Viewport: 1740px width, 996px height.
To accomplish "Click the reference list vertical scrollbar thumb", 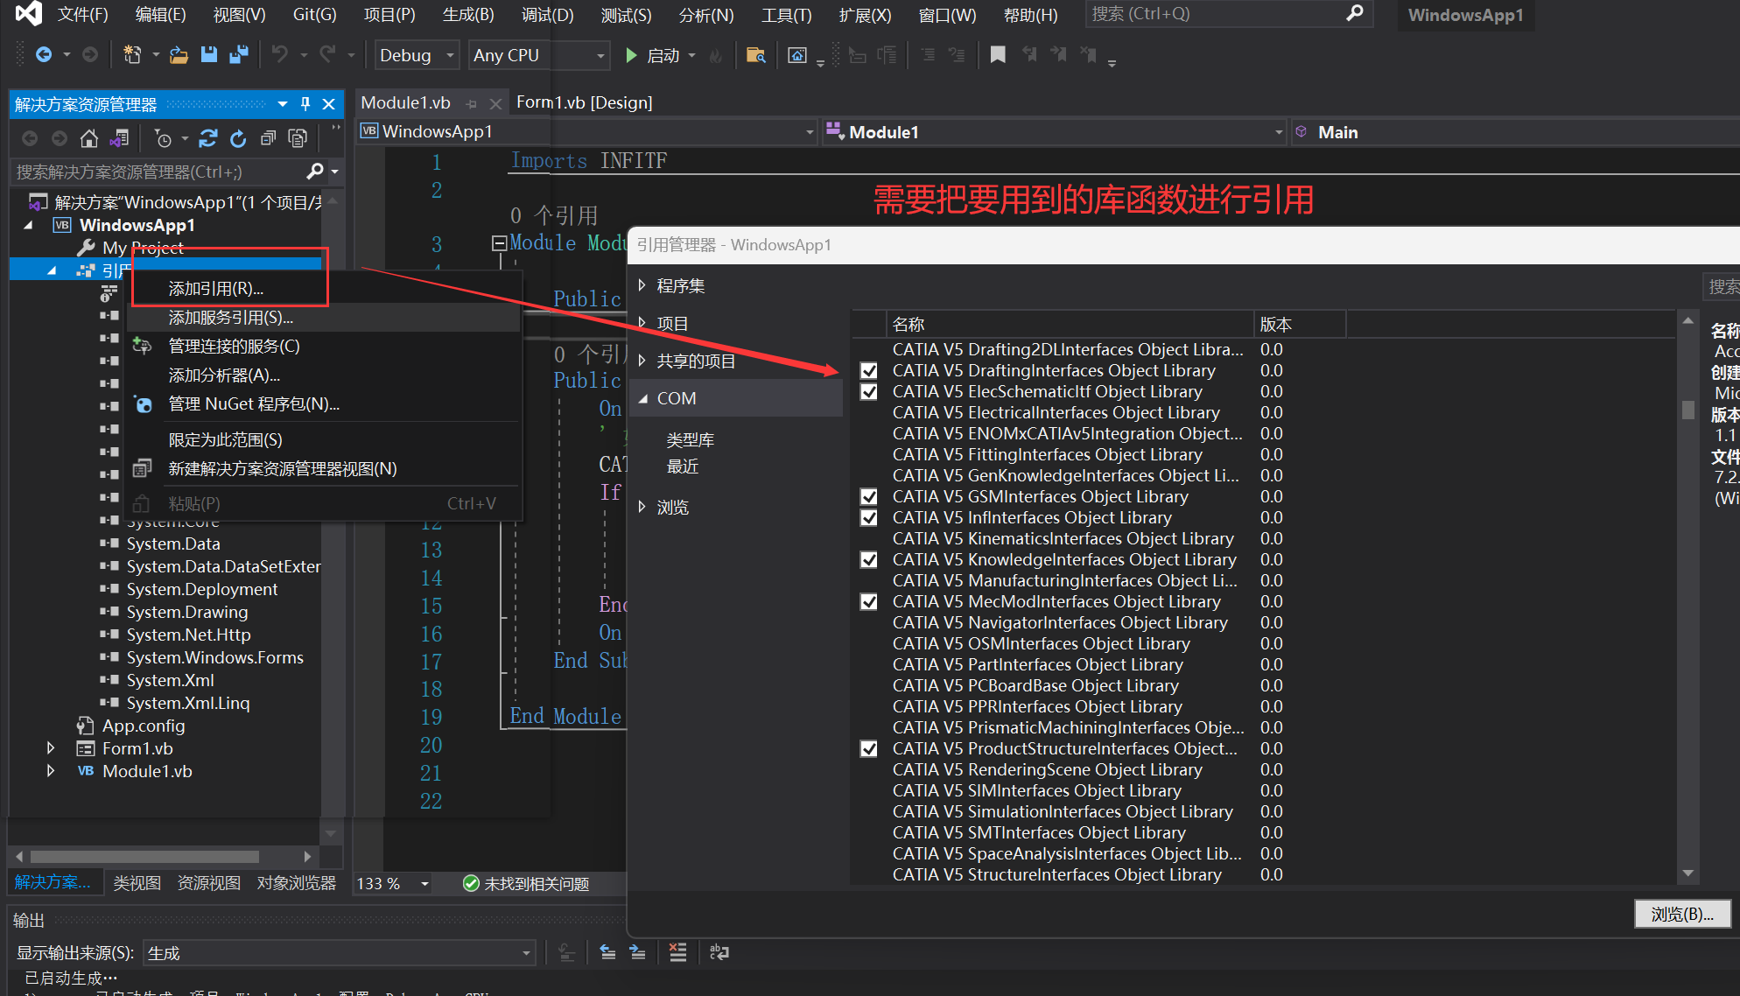I will [1688, 410].
